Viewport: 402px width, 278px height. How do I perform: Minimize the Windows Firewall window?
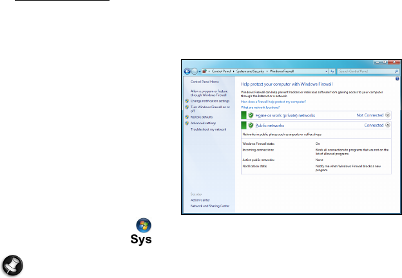378,62
